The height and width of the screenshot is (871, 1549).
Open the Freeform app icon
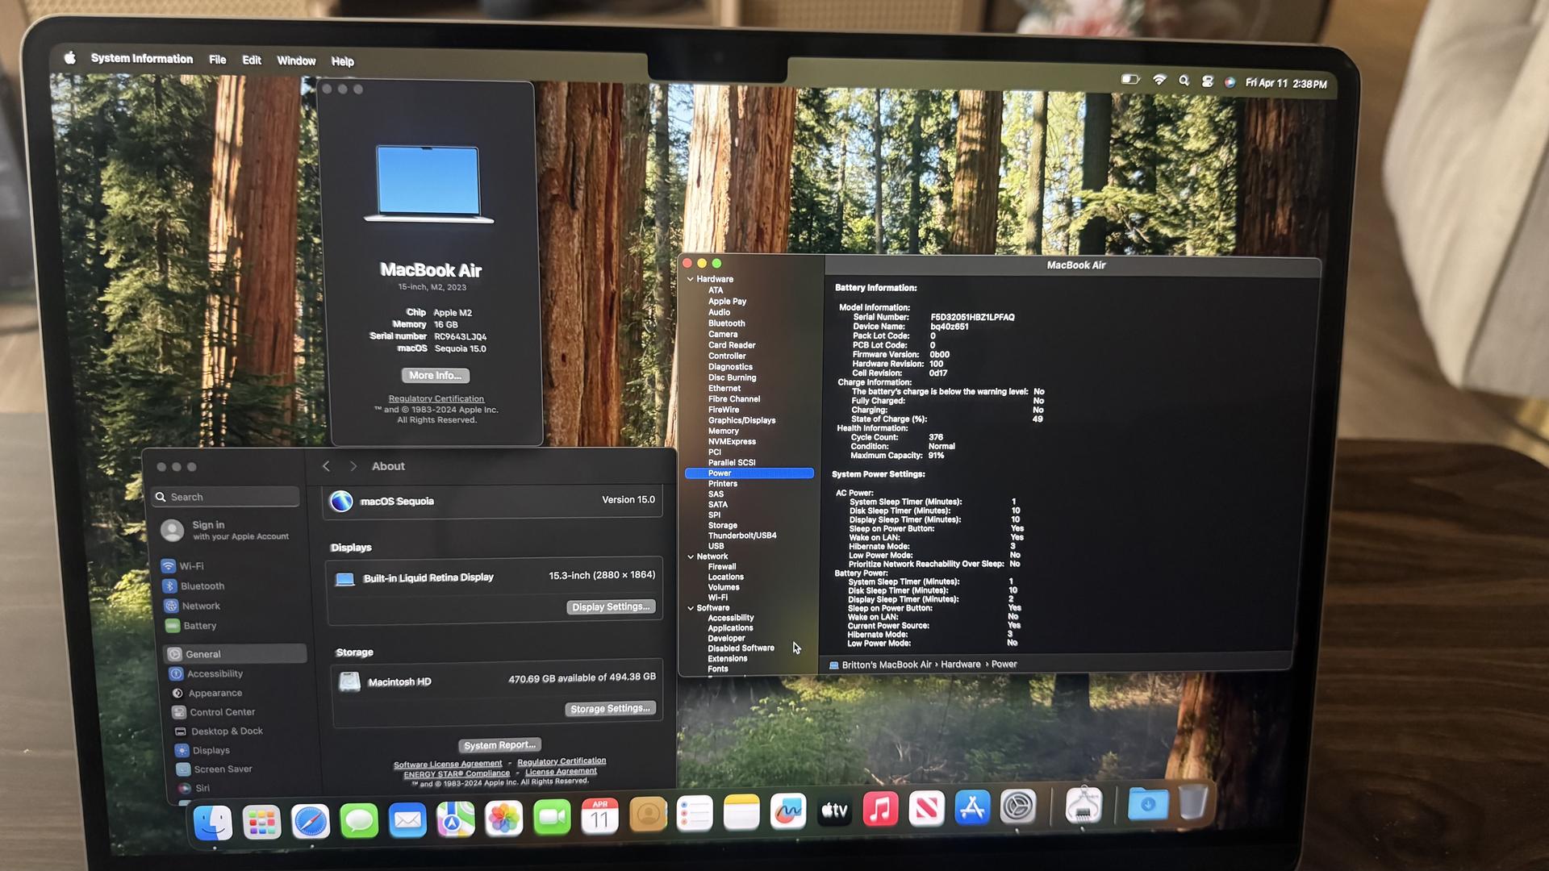[x=787, y=811]
